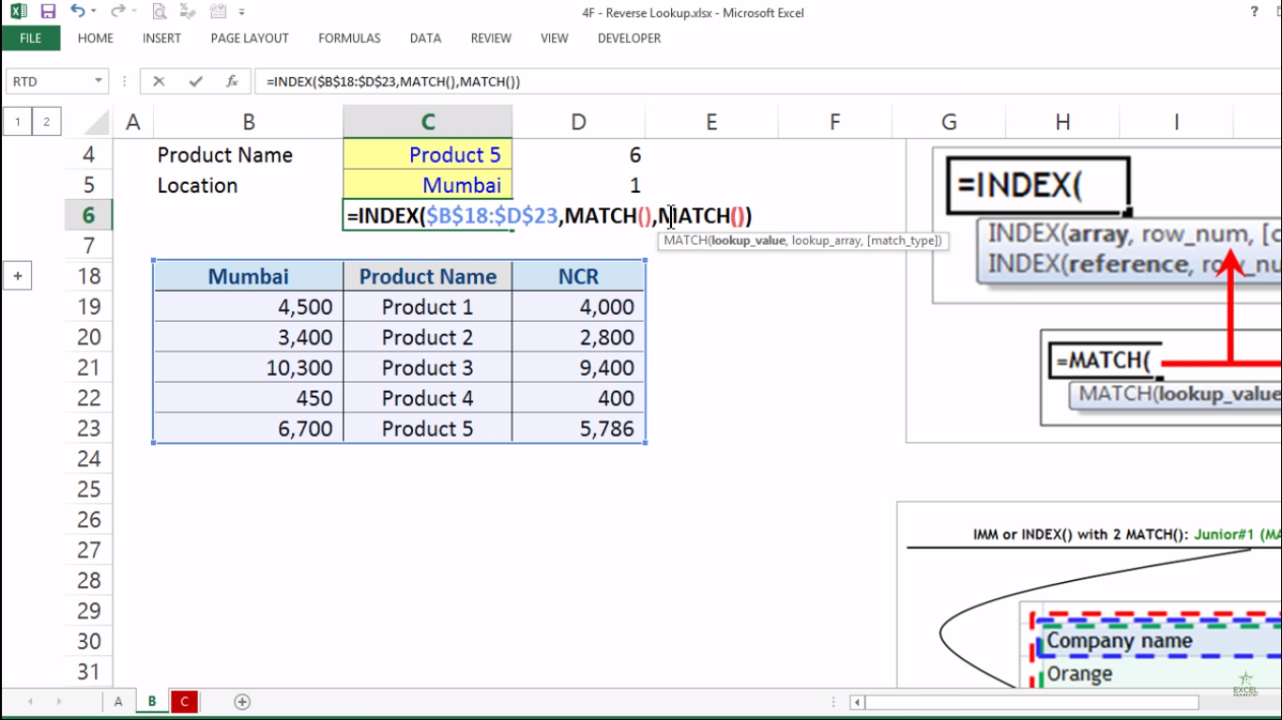Click outline level 1 button
Viewport: 1282px width, 720px height.
(17, 122)
